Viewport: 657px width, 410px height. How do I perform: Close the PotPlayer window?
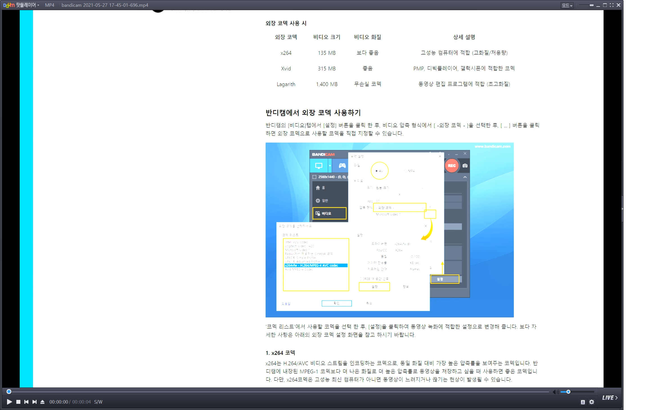coord(618,5)
